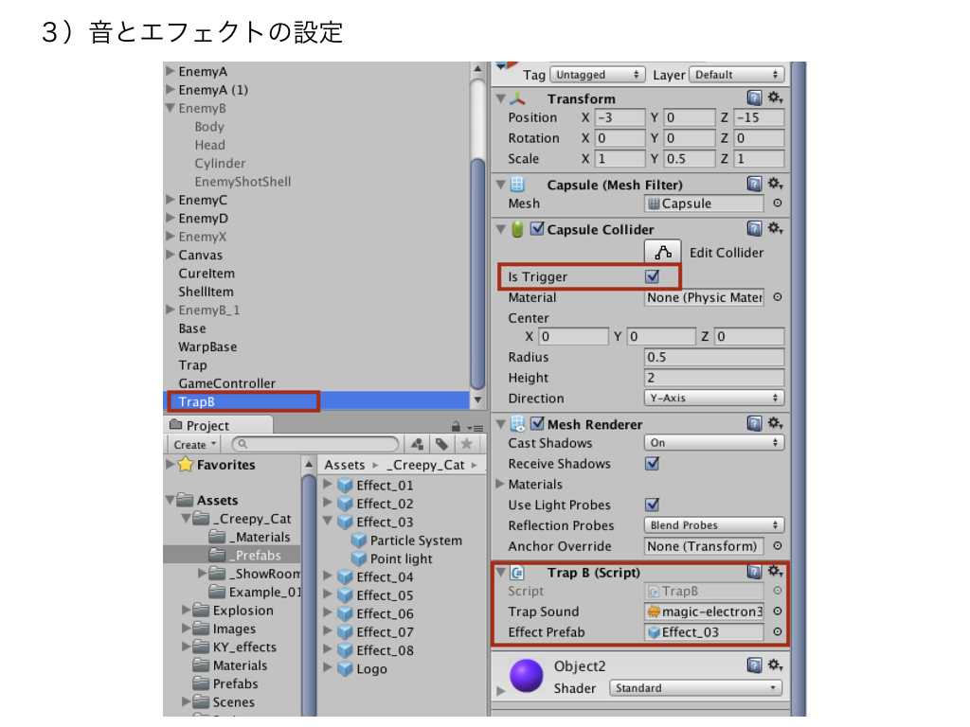Click collider Radius input field

pyautogui.click(x=714, y=357)
